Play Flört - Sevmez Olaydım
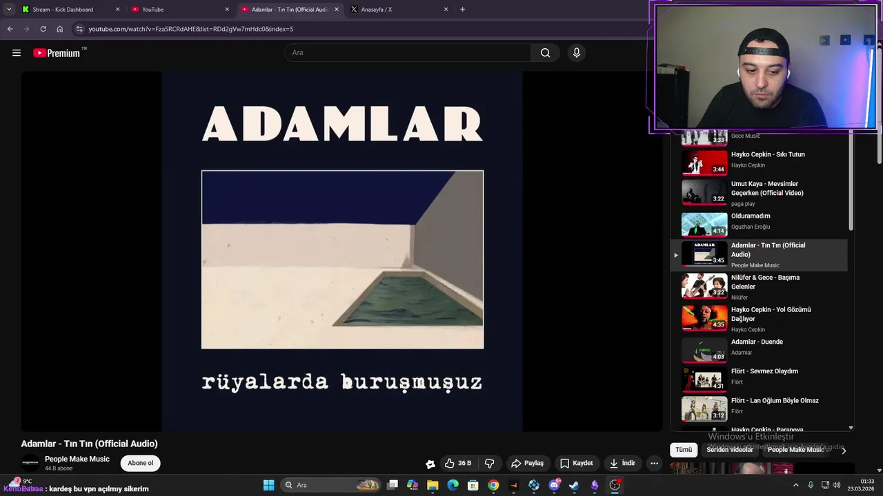Image resolution: width=883 pixels, height=496 pixels. [x=759, y=379]
